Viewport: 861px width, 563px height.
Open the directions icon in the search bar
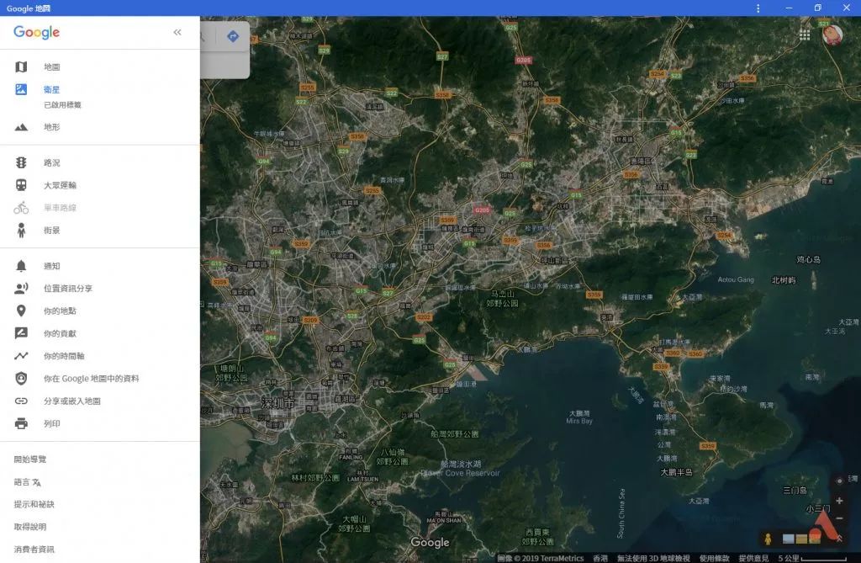click(x=232, y=36)
